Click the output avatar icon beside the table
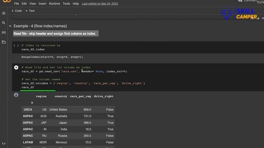 pyautogui.click(x=16, y=95)
